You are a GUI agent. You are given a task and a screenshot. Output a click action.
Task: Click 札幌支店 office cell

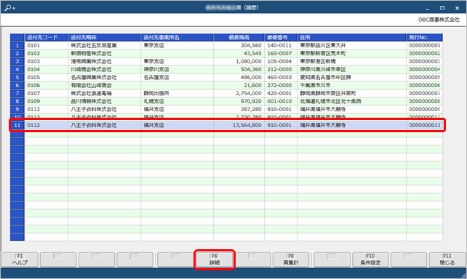177,102
